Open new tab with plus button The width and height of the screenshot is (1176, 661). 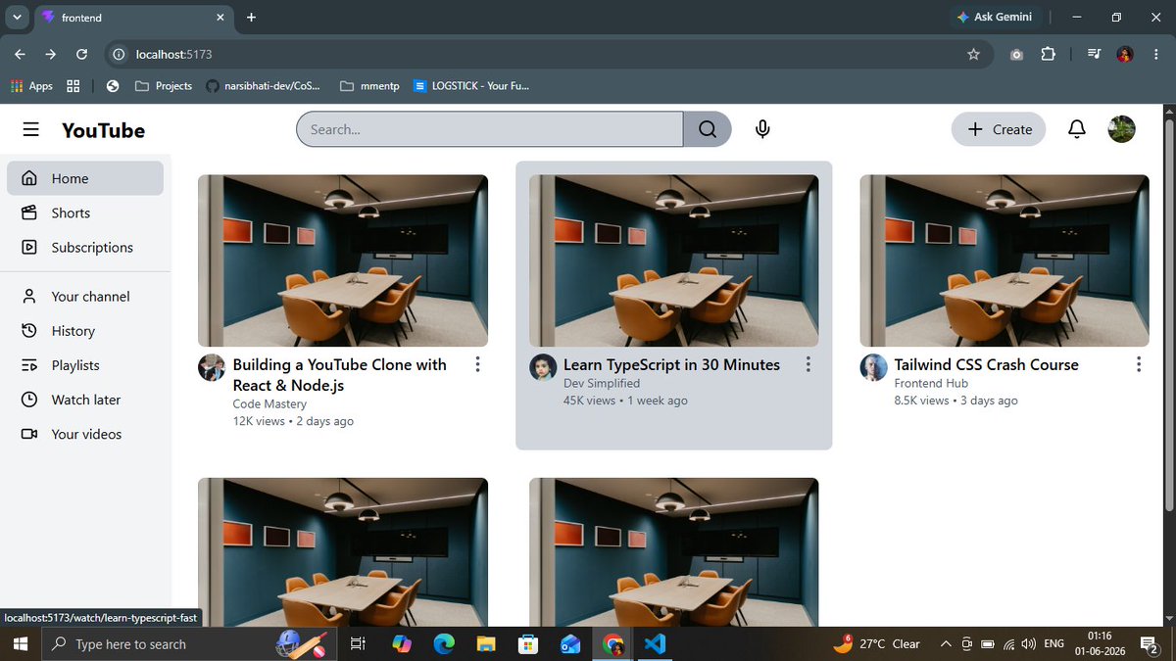251,17
